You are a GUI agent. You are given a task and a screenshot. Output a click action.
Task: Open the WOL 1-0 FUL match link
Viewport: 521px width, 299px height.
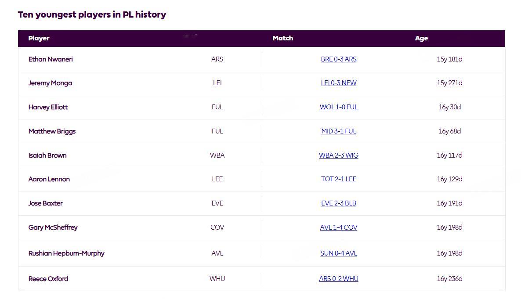(x=339, y=107)
